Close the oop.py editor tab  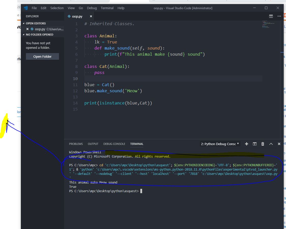[91, 16]
